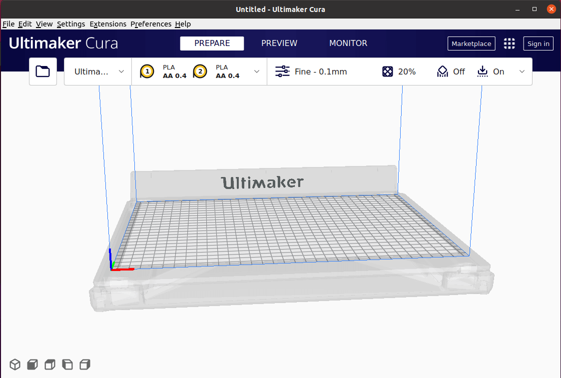Open the Marketplace button

[x=471, y=43]
